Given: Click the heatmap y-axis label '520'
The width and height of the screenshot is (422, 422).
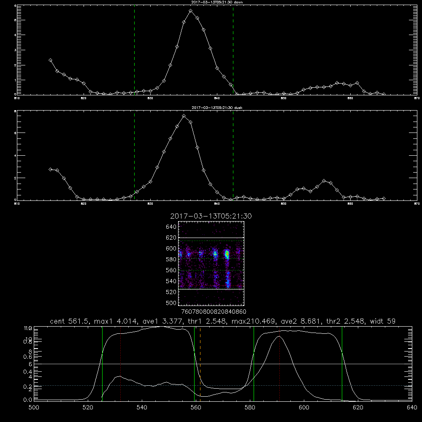Looking at the screenshot, I should pyautogui.click(x=171, y=292).
